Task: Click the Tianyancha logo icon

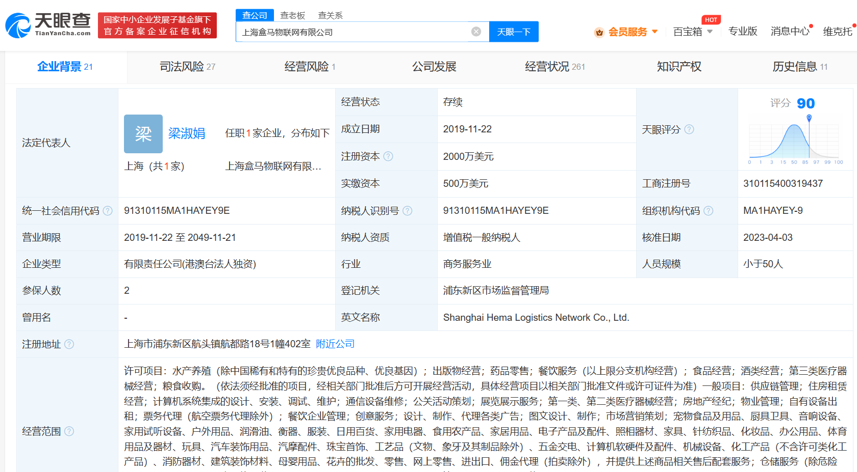Action: tap(19, 24)
